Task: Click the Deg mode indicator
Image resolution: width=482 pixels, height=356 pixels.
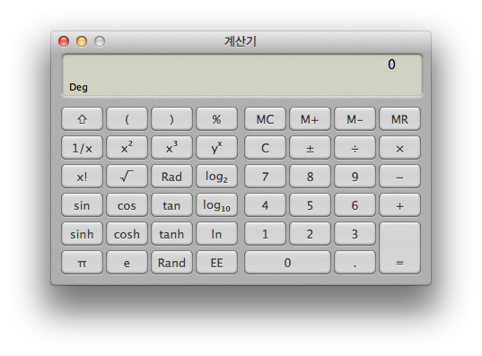Action: (x=78, y=87)
